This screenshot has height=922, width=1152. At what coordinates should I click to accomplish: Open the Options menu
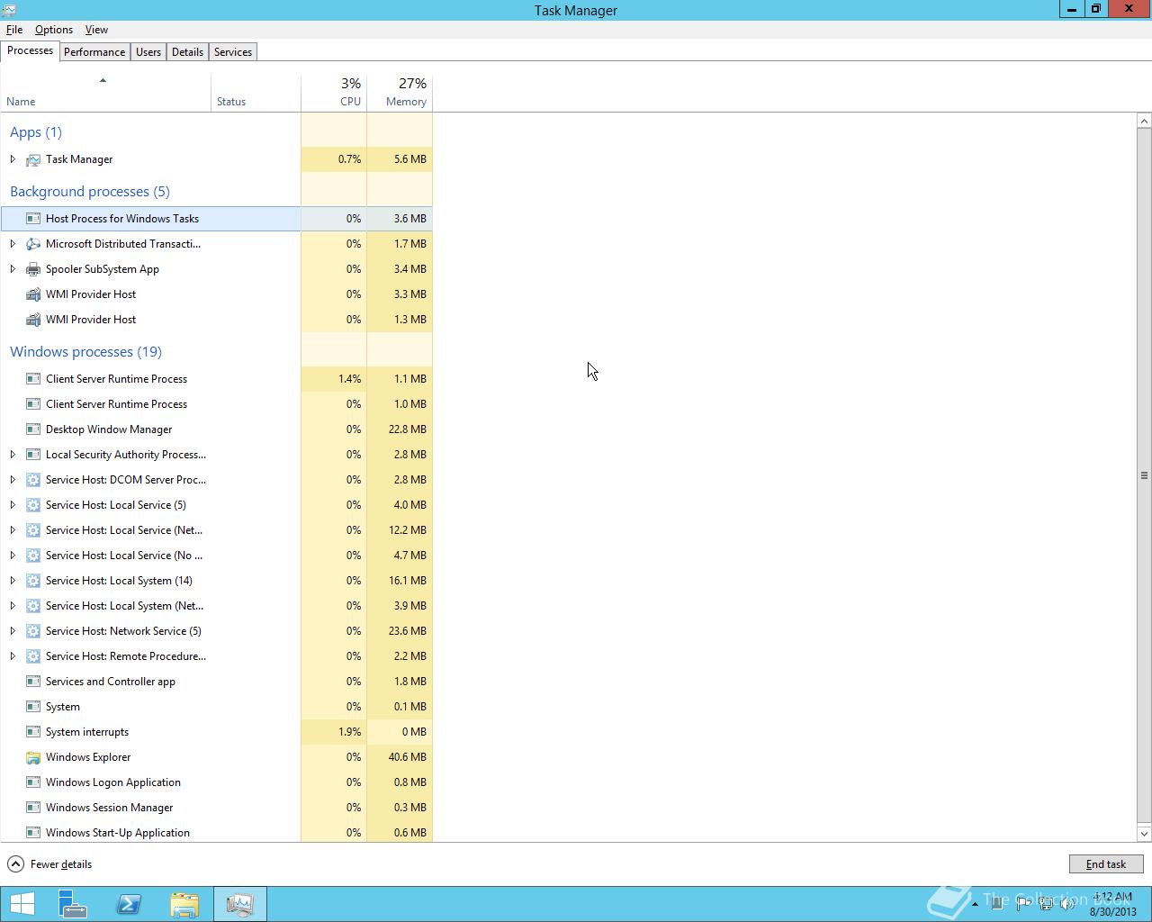(54, 30)
